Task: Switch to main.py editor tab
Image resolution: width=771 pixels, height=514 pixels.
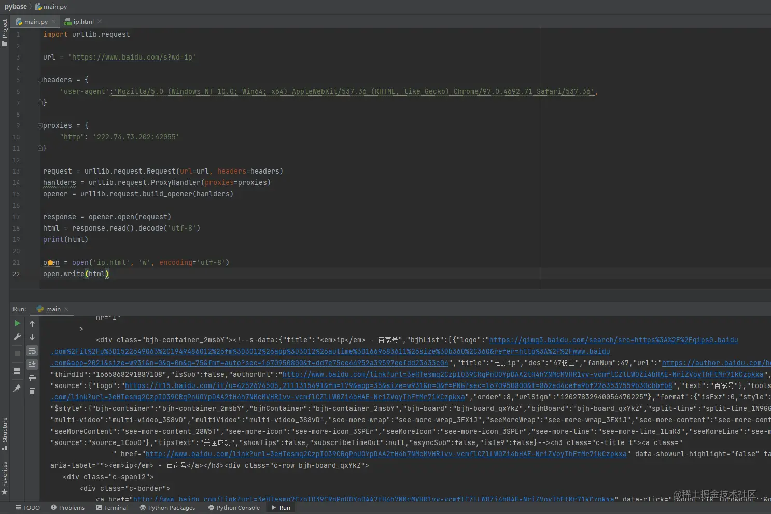Action: pyautogui.click(x=35, y=21)
